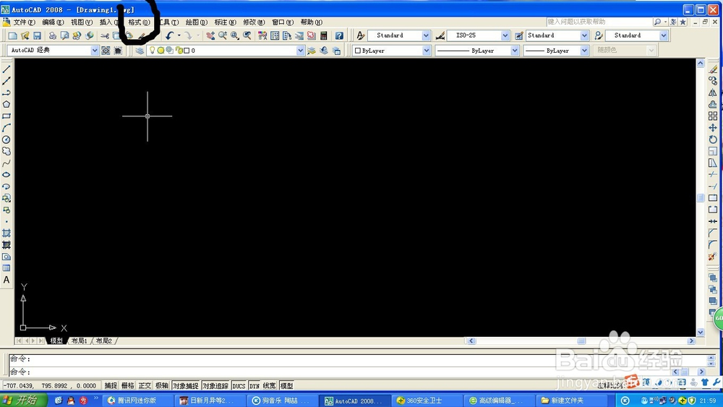Toggle DYN dynamic input
This screenshot has height=407, width=723.
(254, 386)
